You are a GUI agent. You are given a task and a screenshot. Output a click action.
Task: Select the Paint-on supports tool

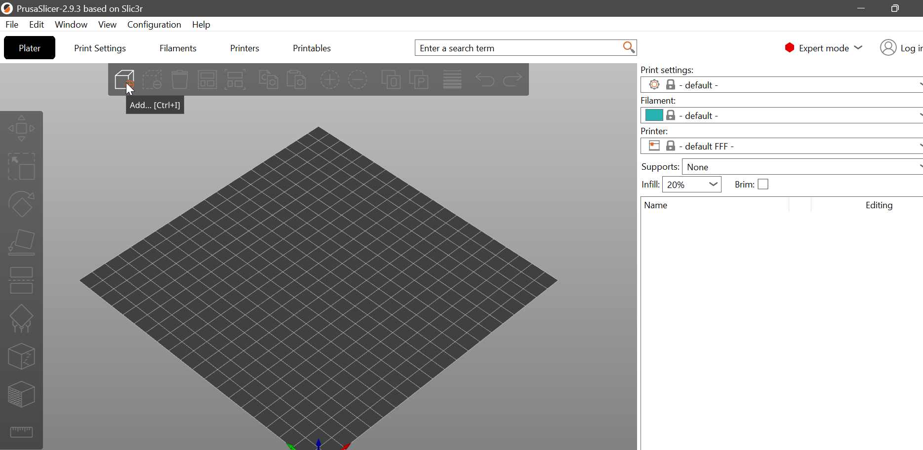pos(22,318)
